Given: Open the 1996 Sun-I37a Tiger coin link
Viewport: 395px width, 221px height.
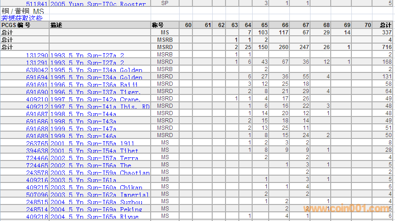Looking at the screenshot, I should (x=96, y=92).
